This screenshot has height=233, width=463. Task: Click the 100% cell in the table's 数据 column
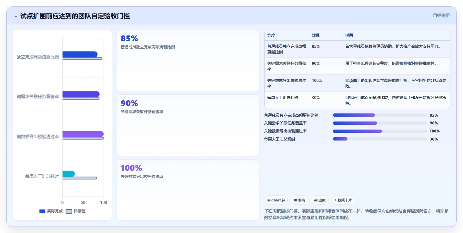pyautogui.click(x=317, y=81)
